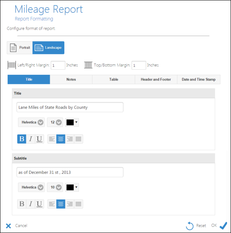231x233 pixels.
Task: Click the Left/Right Margin input field
Action: [x=58, y=65]
